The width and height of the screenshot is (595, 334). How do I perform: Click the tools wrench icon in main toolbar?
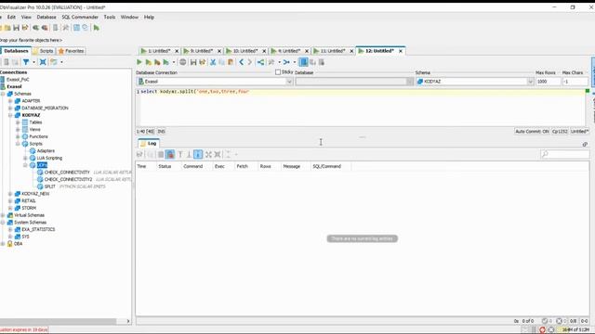coord(66,28)
